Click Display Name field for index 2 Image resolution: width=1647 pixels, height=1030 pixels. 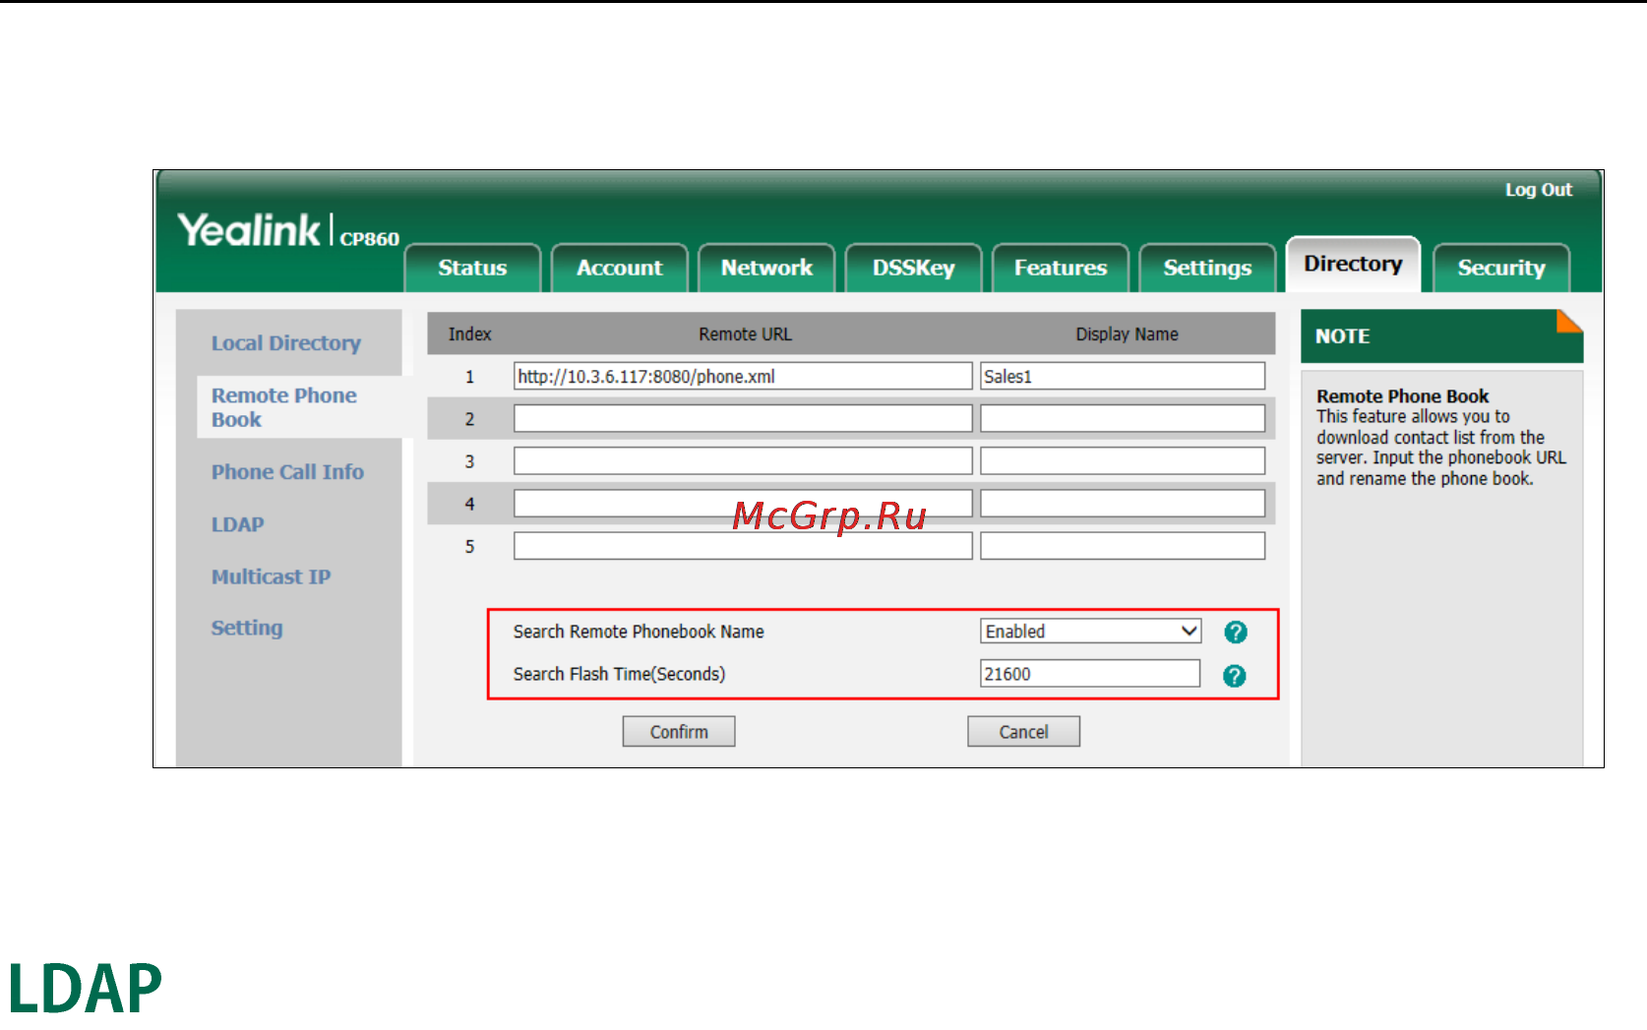[1123, 418]
